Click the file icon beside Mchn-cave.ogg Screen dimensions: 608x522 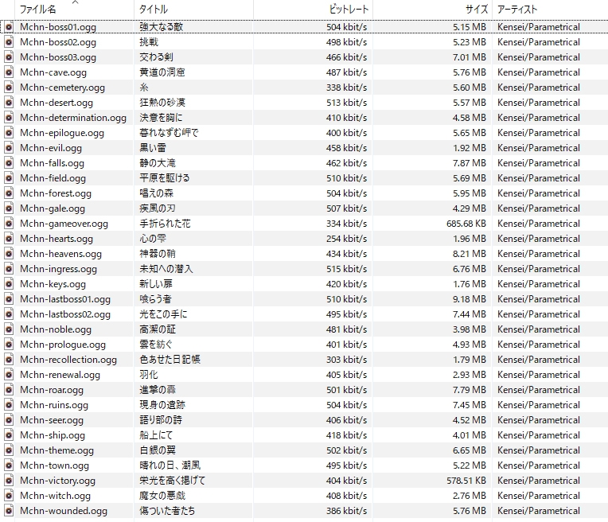[9, 72]
